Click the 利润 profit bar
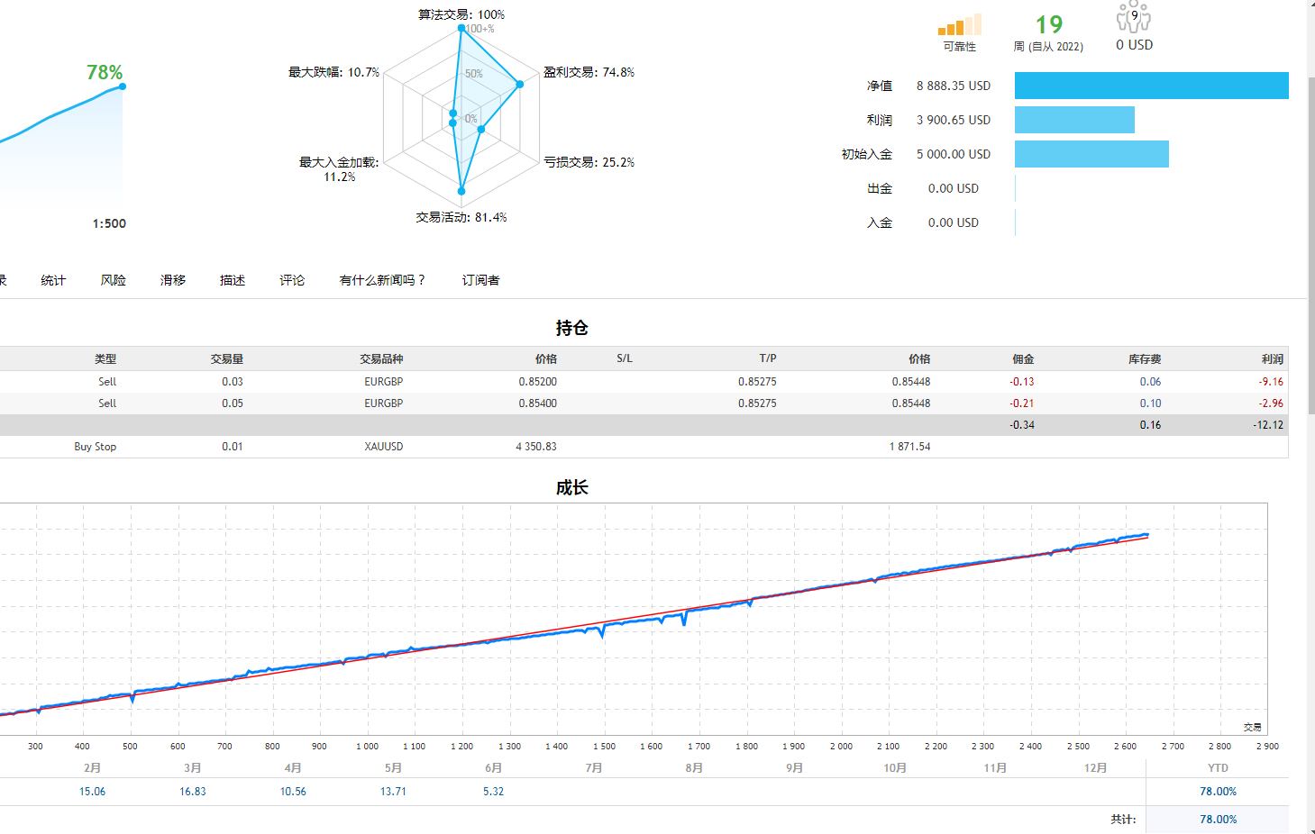Viewport: 1315px width, 834px height. (x=1074, y=120)
